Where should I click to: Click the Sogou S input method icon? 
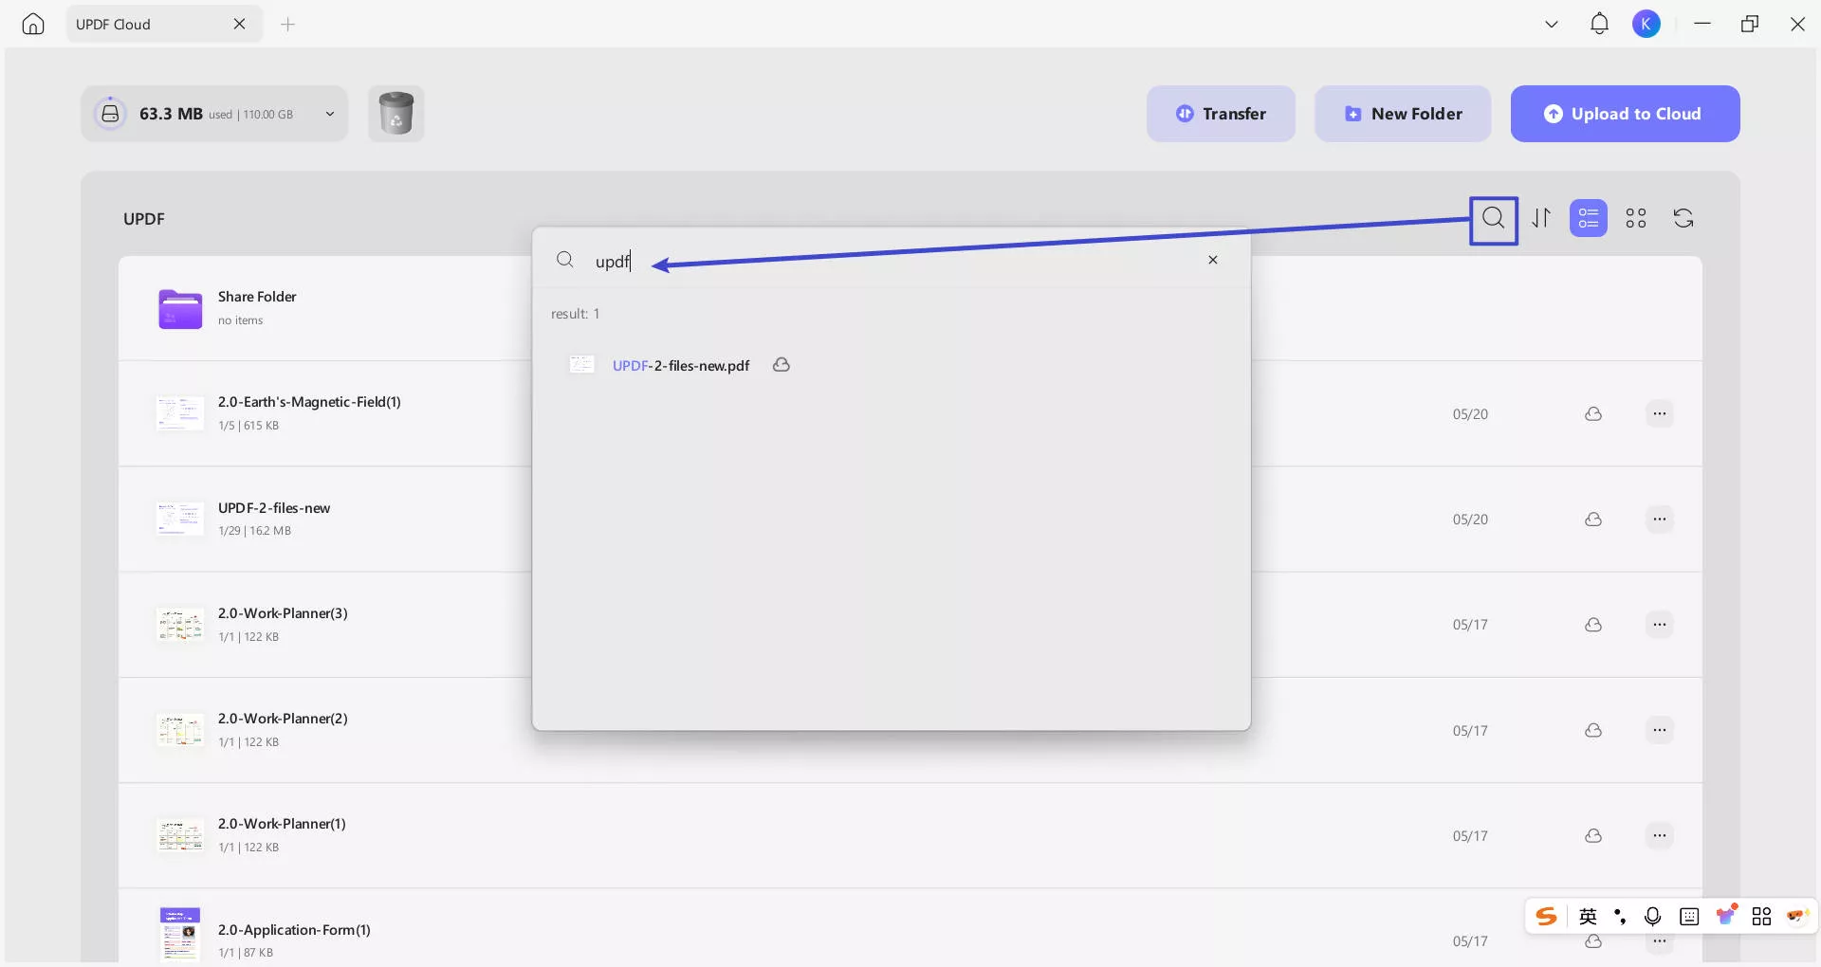pos(1546,916)
